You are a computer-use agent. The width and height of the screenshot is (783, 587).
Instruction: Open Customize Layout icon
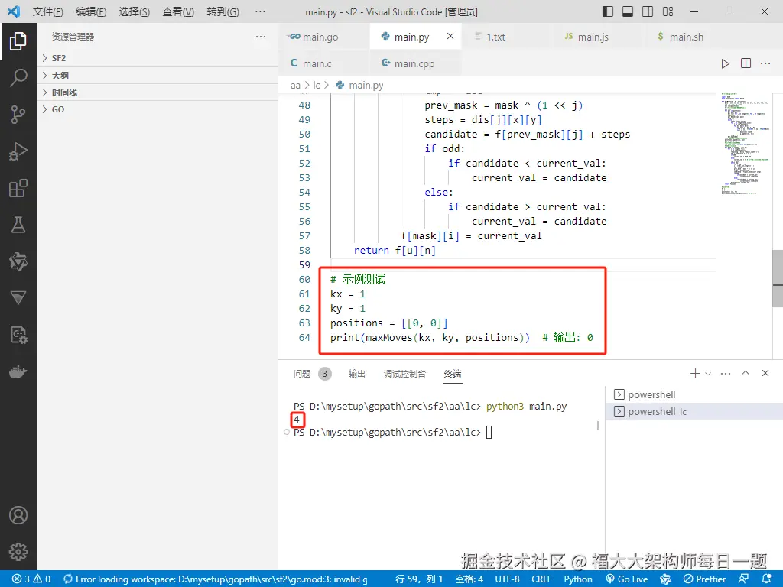pyautogui.click(x=668, y=11)
